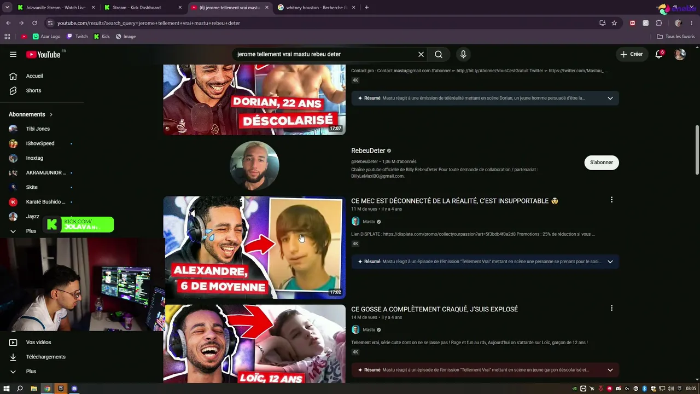Open the Windows Start menu

pos(7,389)
